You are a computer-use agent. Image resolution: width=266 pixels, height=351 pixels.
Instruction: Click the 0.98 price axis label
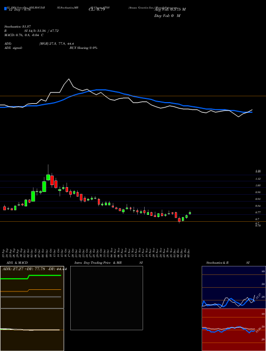click(258, 193)
